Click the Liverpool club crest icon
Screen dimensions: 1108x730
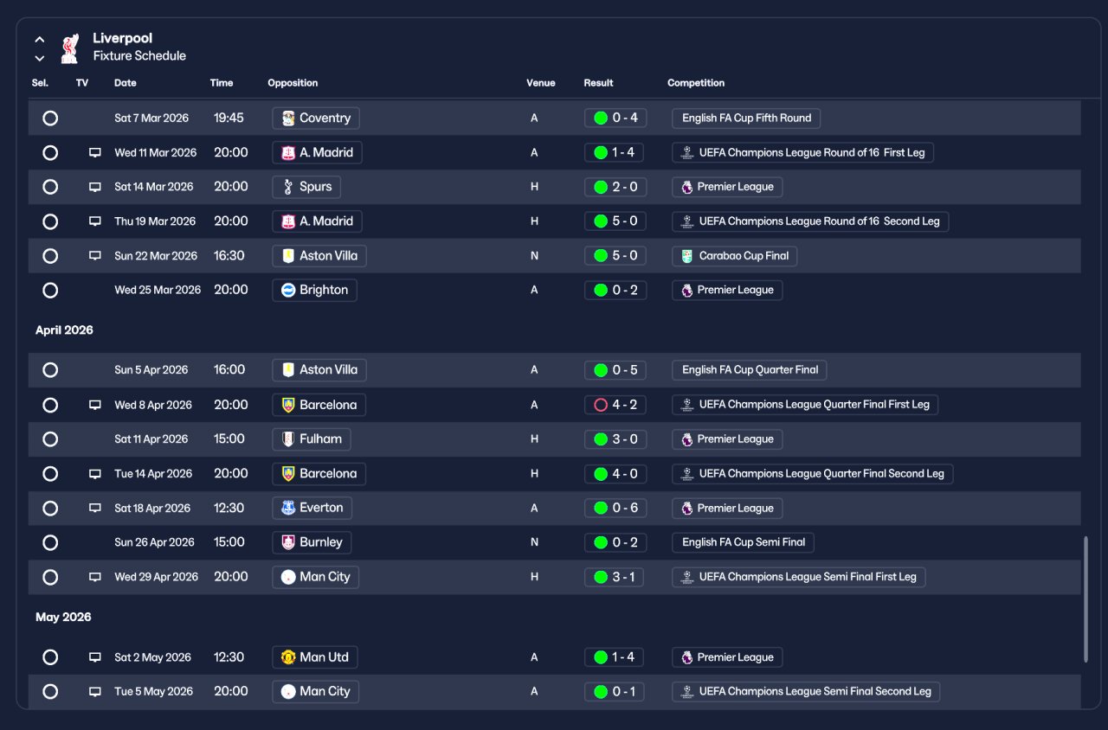[x=70, y=48]
